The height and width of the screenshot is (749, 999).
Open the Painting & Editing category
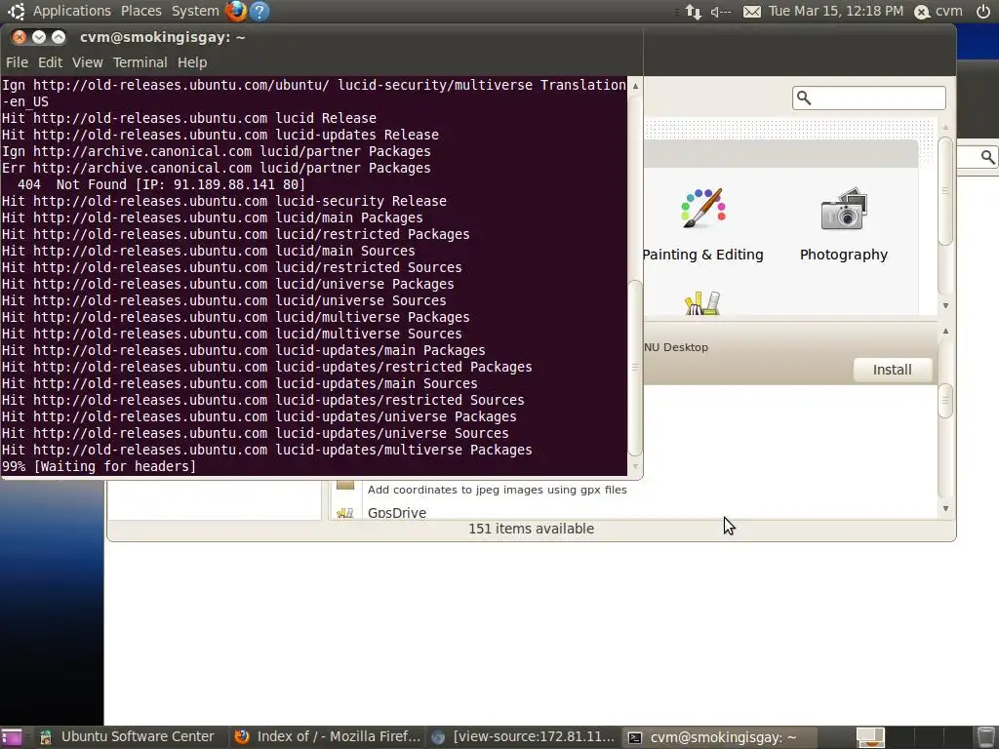click(702, 224)
